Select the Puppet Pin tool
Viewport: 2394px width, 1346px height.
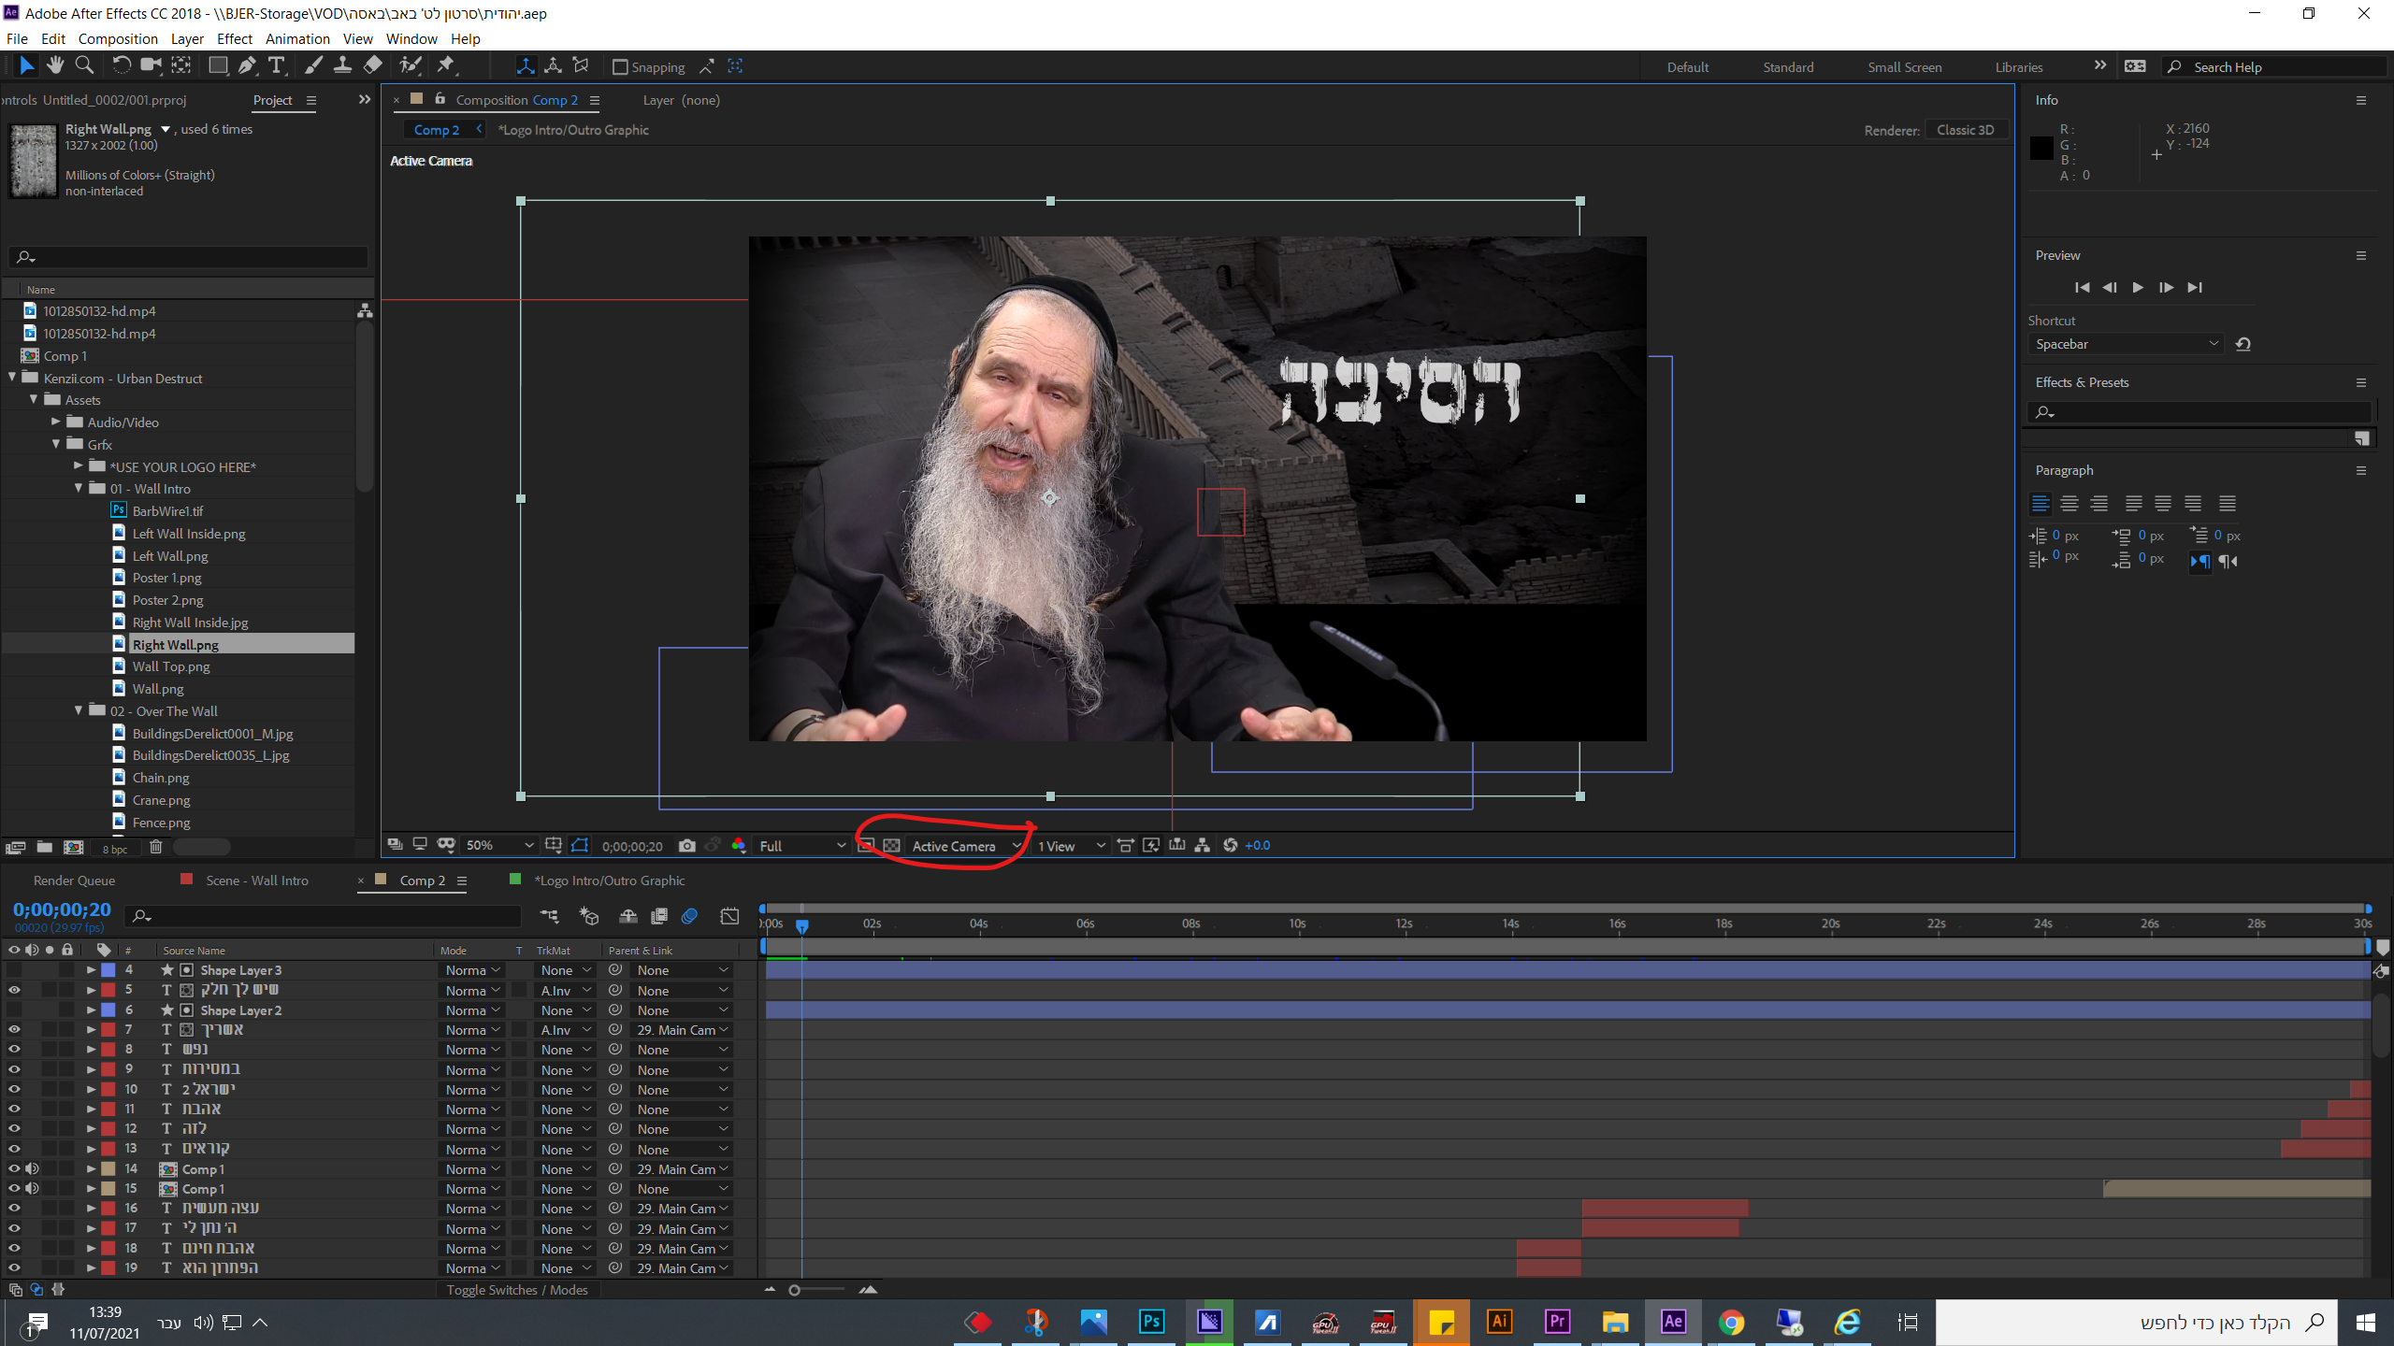tap(446, 65)
